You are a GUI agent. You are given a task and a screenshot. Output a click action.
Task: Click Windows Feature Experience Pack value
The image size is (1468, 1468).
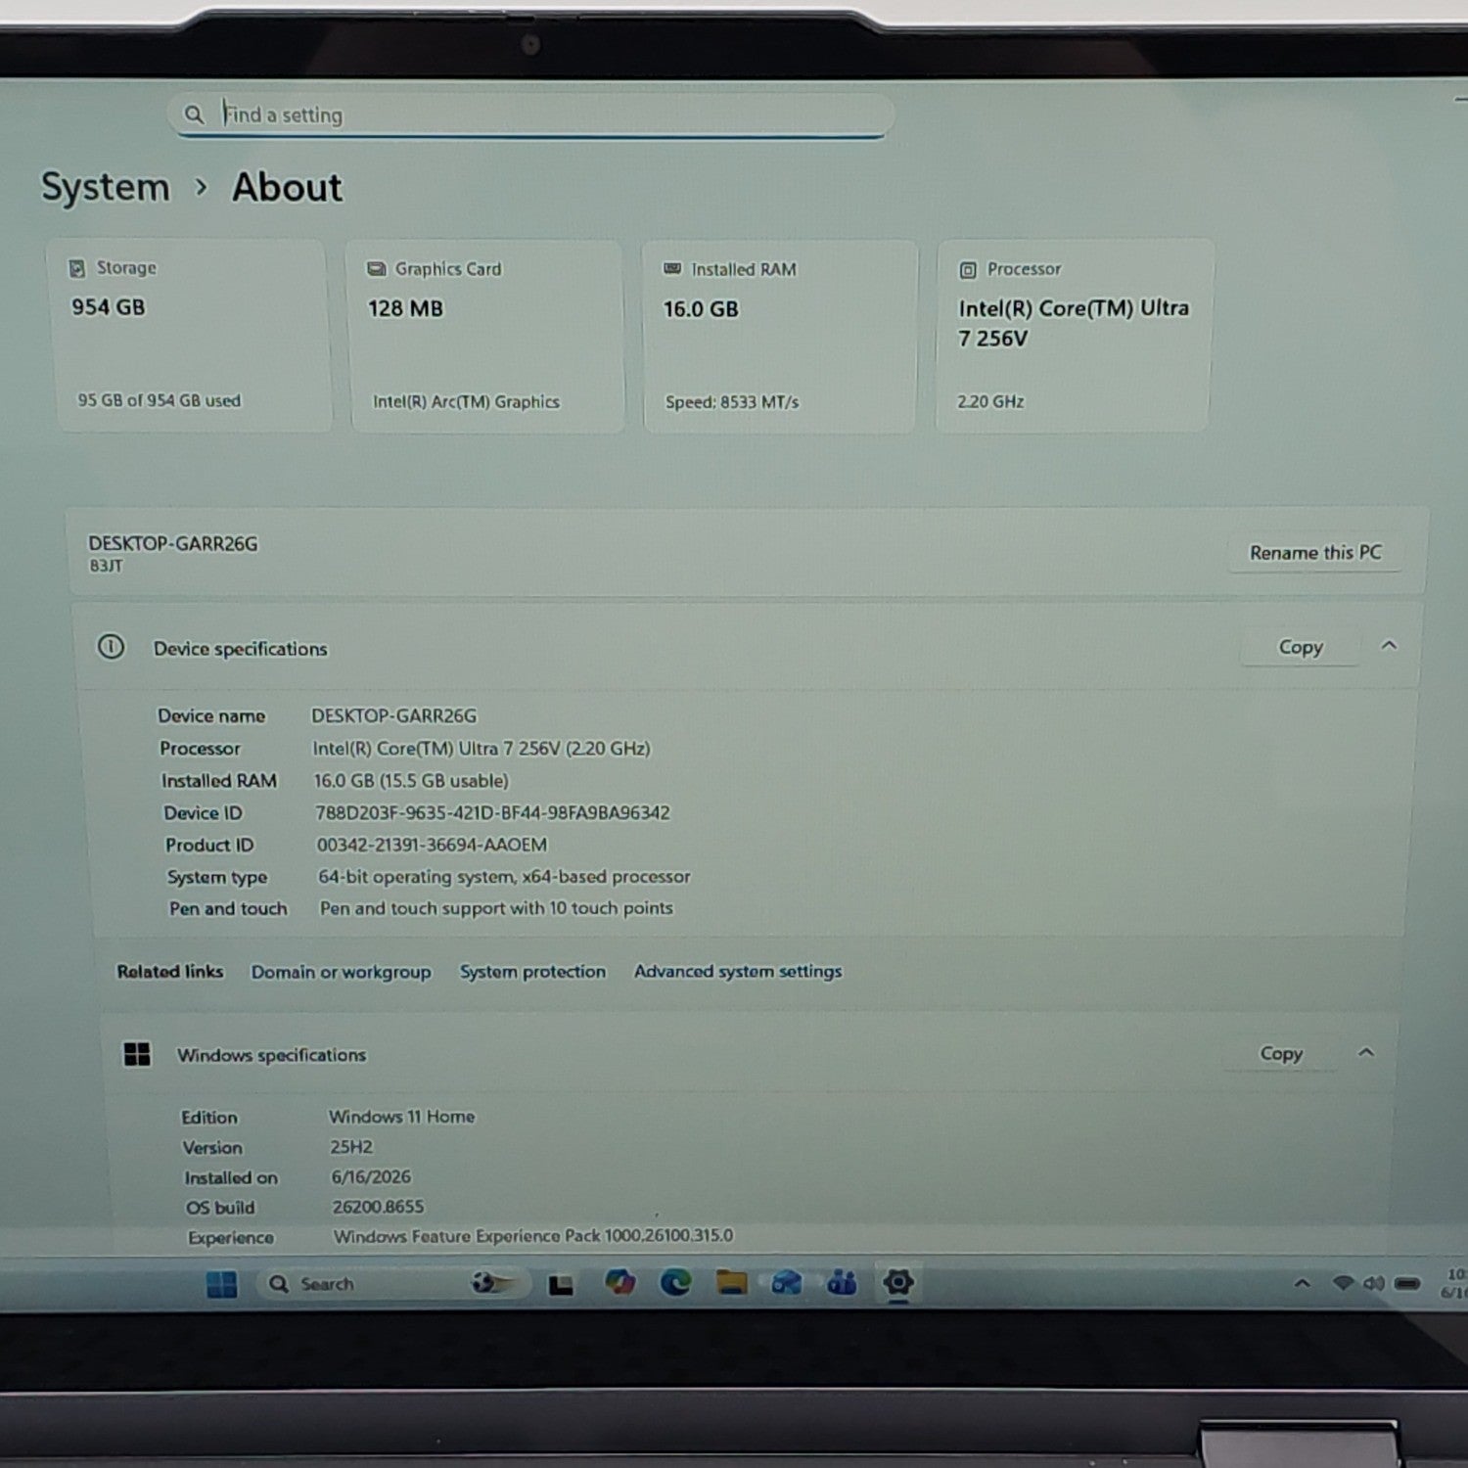532,1236
